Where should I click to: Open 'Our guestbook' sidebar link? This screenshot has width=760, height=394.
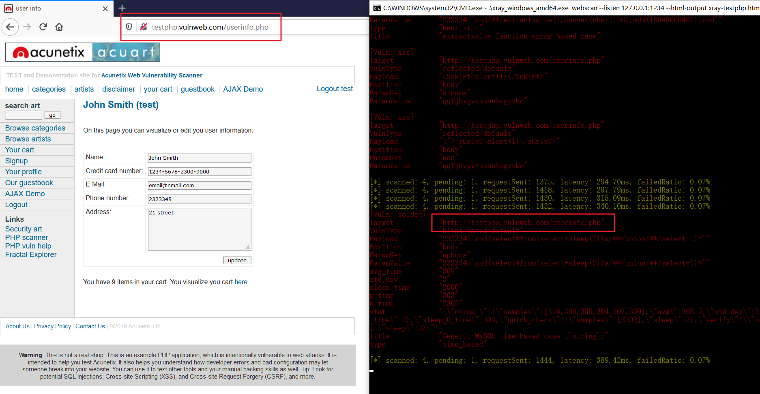pyautogui.click(x=29, y=183)
